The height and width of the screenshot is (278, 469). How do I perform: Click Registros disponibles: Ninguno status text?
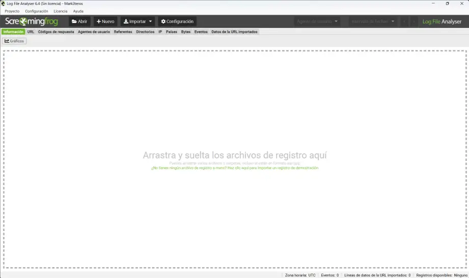442,275
